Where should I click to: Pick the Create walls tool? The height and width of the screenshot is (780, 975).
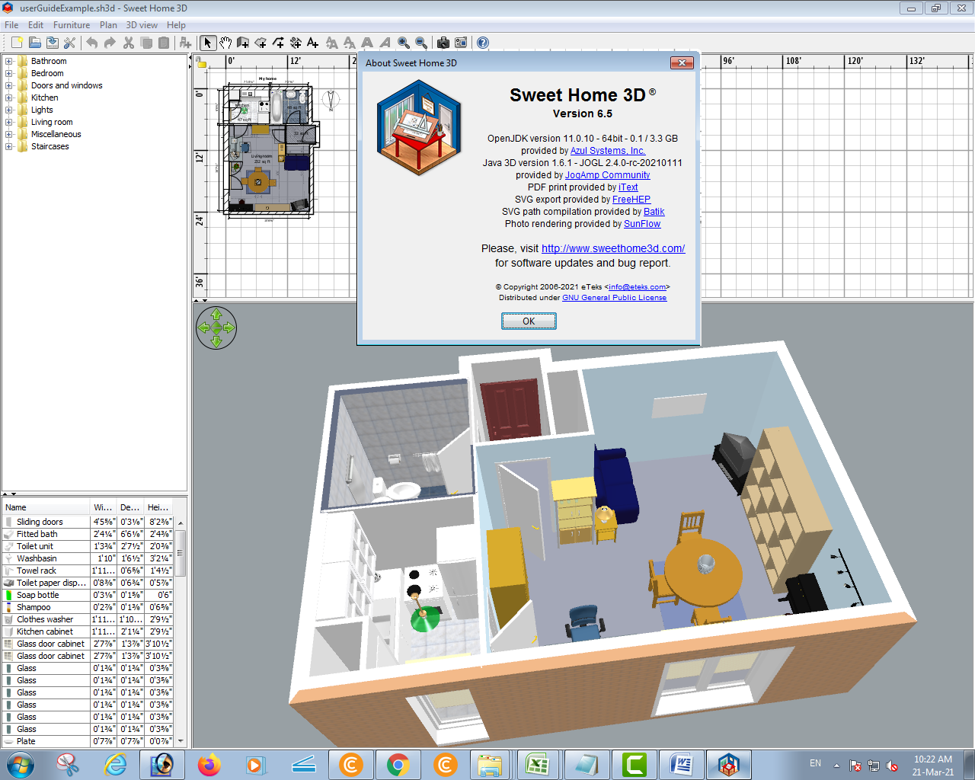pyautogui.click(x=243, y=43)
